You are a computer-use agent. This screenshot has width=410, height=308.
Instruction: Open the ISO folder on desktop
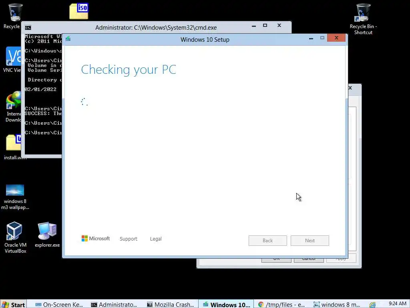coord(79,11)
